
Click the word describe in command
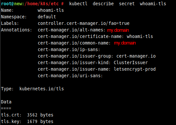pos(103,4)
